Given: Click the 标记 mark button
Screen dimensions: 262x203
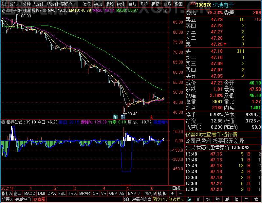Looking at the screenshot, I should pos(155,4).
